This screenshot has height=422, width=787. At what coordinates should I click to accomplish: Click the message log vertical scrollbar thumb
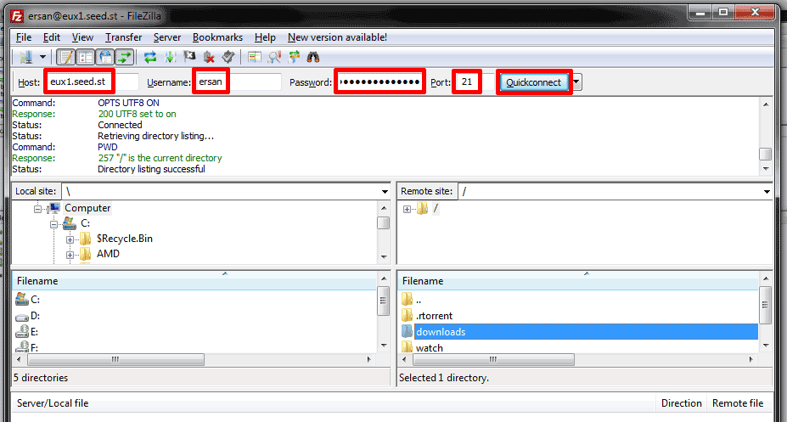(766, 154)
